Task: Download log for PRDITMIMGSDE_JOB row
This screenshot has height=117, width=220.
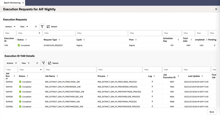Action: point(152,106)
